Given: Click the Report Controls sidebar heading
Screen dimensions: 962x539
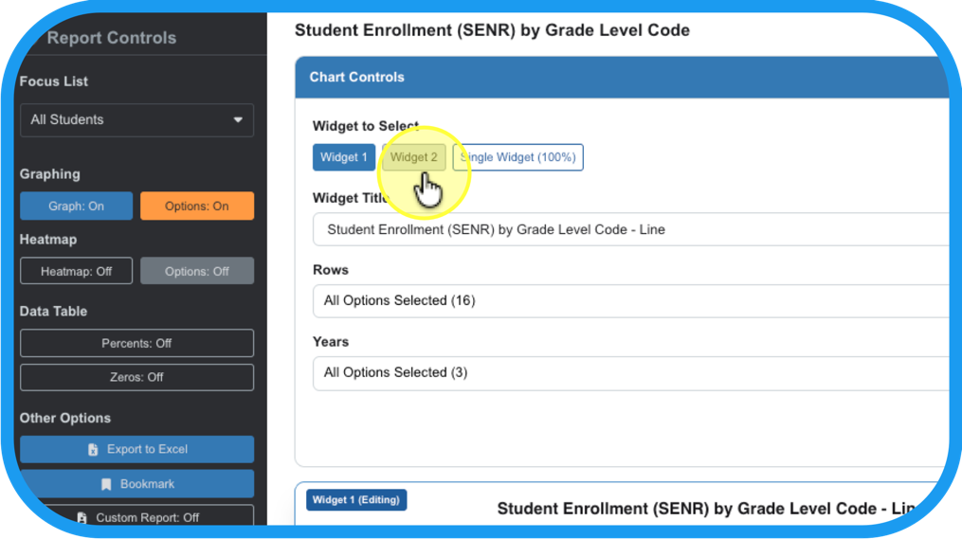Looking at the screenshot, I should coord(112,39).
